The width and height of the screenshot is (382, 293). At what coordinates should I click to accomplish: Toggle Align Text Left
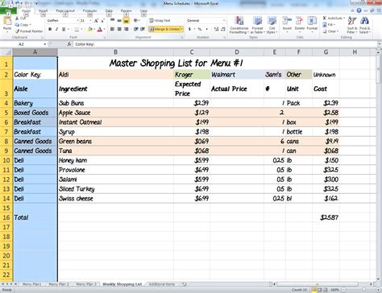point(112,29)
